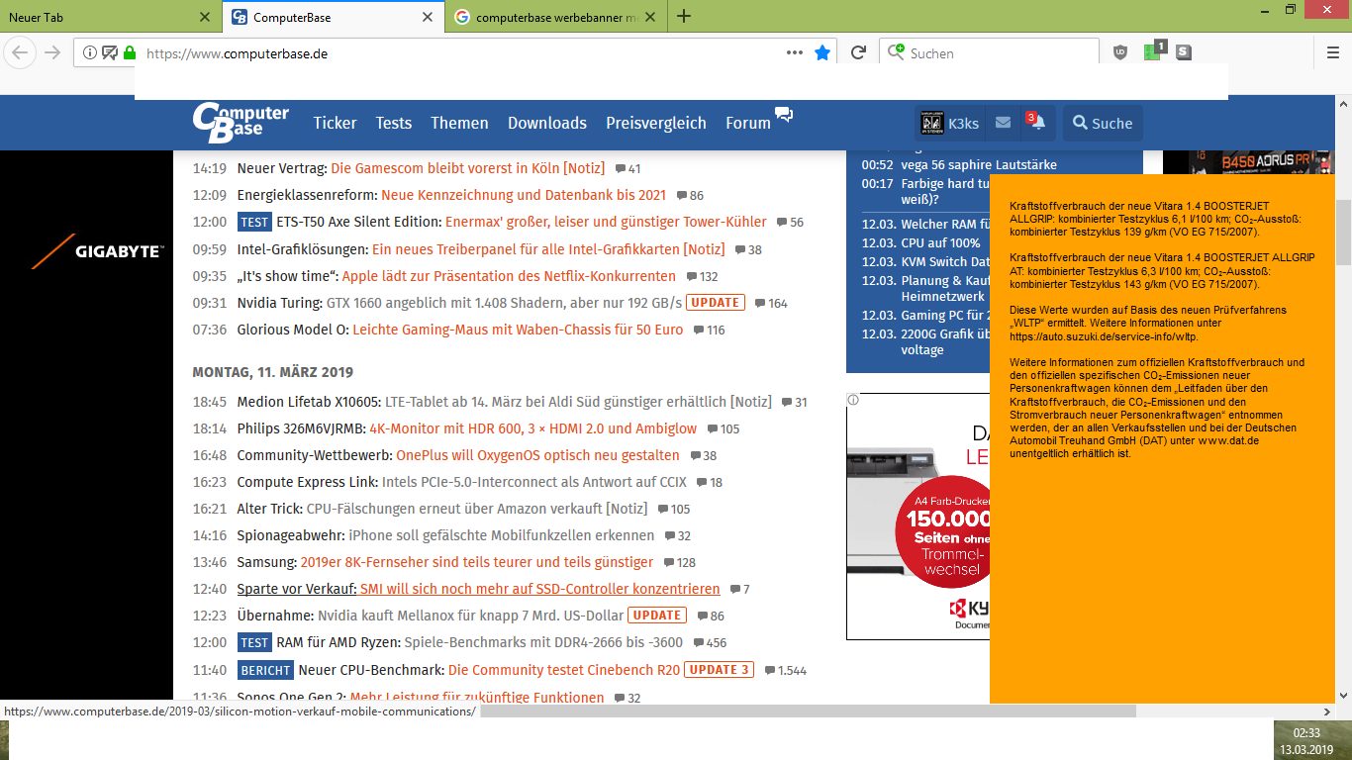Open OnePlus will OxygenOS article
The height and width of the screenshot is (760, 1352).
pos(537,455)
